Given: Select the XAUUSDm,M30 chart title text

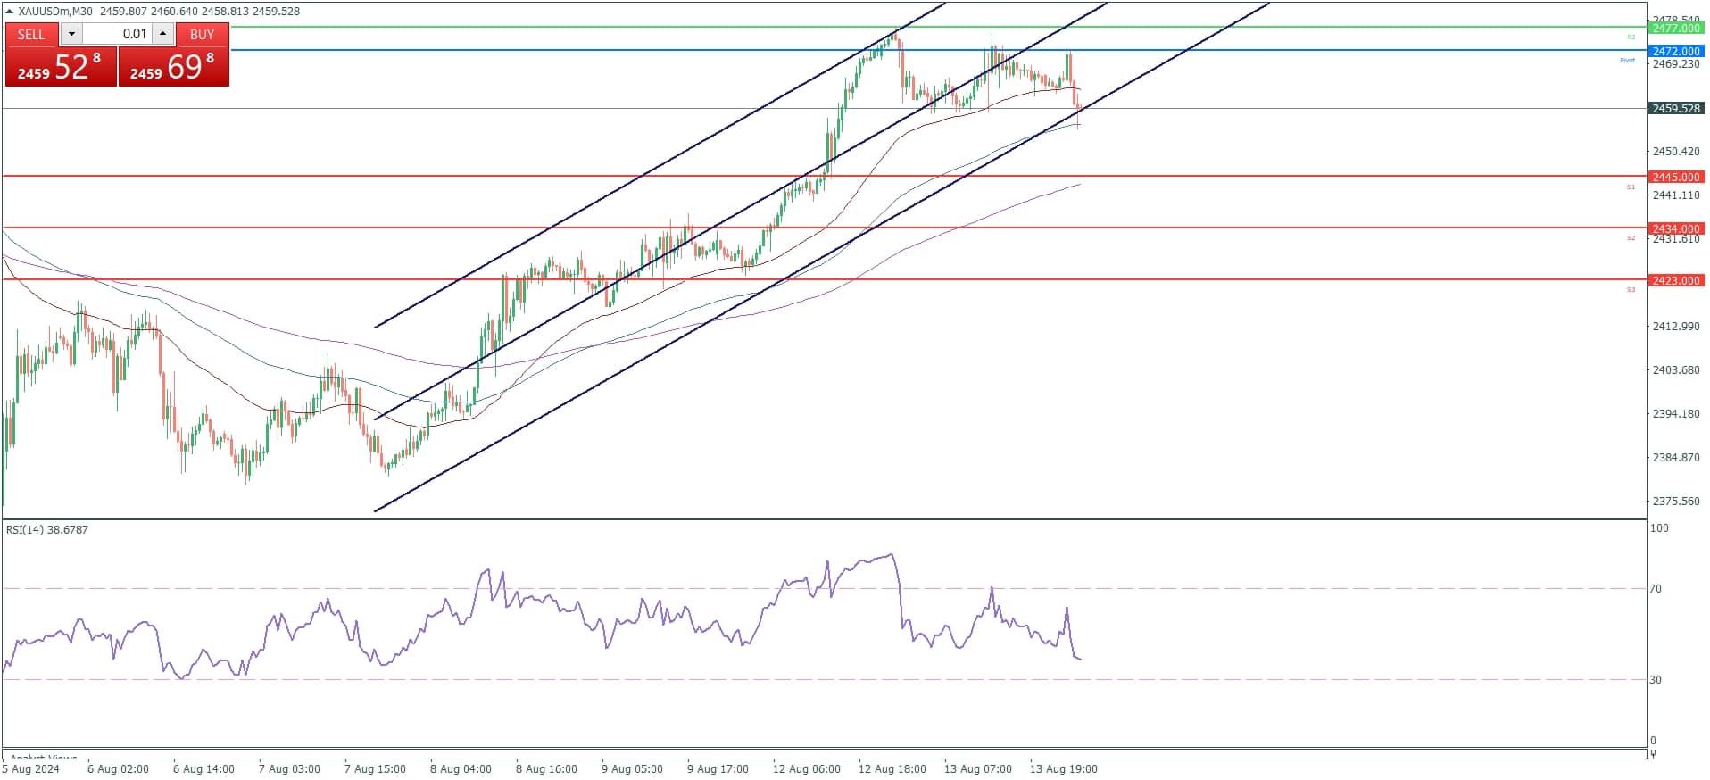Looking at the screenshot, I should pyautogui.click(x=55, y=12).
